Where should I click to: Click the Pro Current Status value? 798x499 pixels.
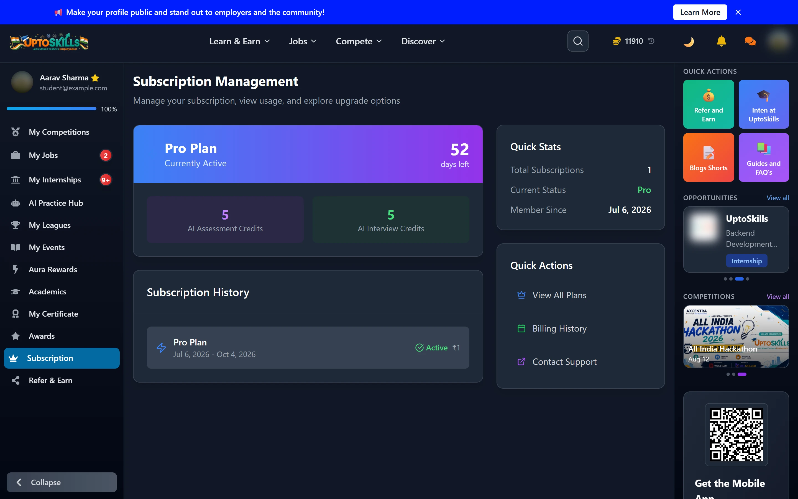coord(644,190)
